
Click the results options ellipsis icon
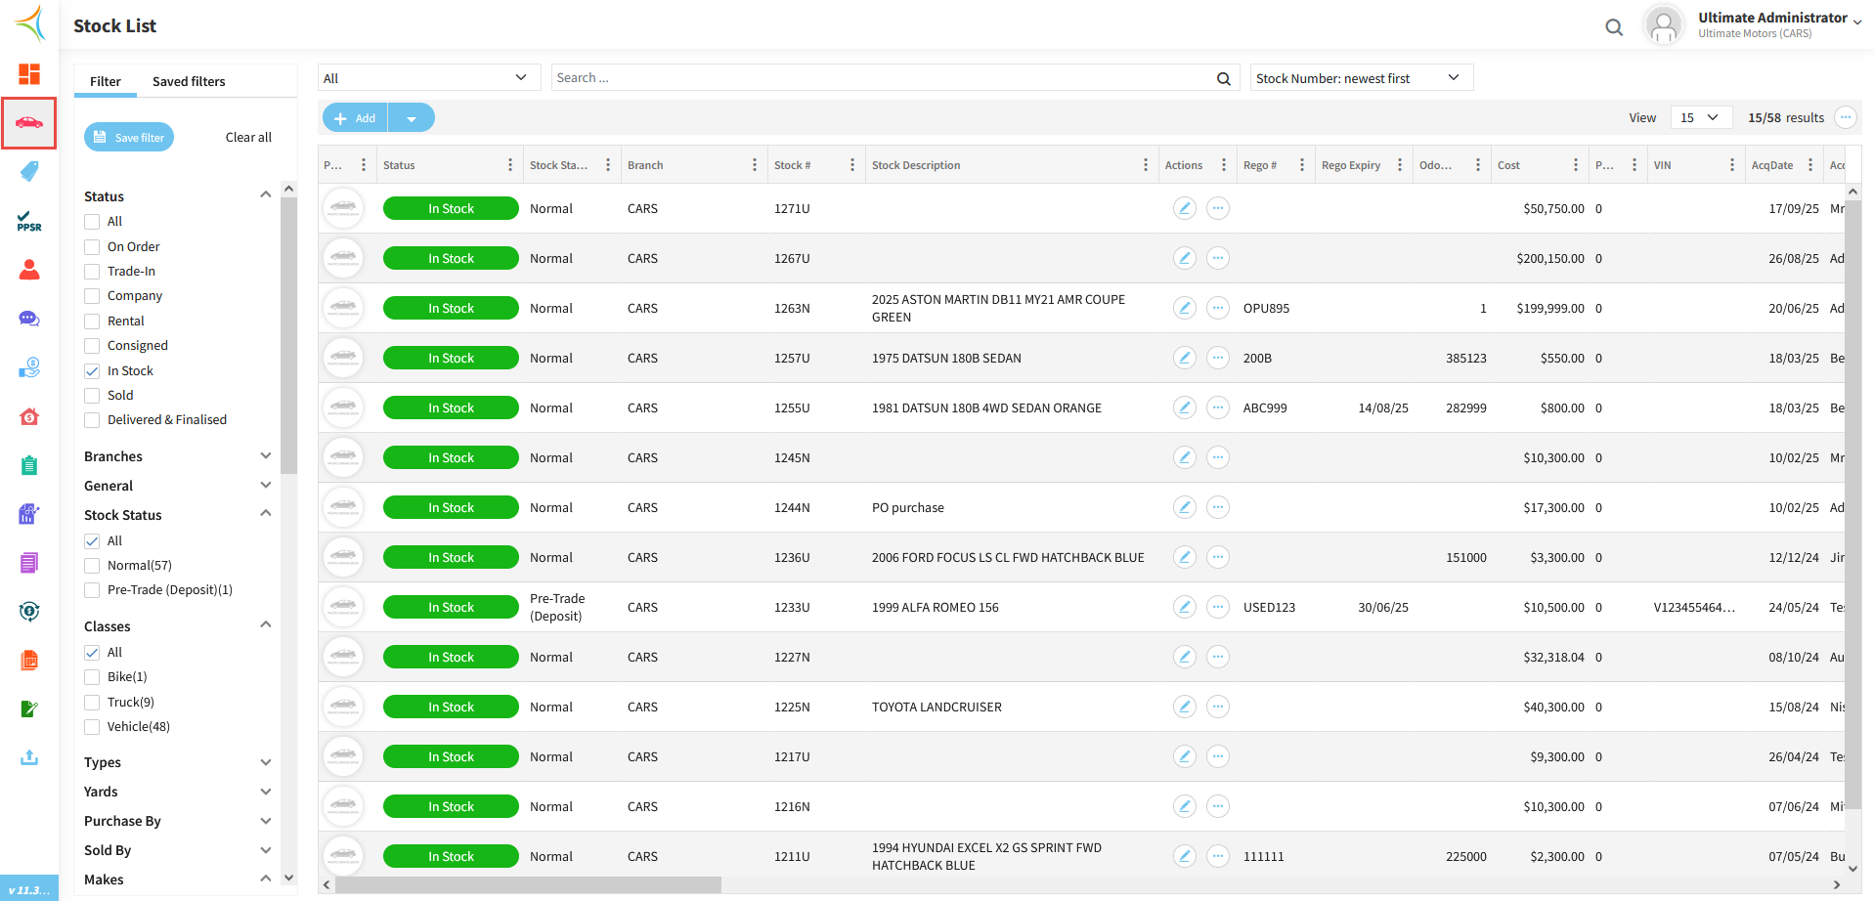(1845, 117)
